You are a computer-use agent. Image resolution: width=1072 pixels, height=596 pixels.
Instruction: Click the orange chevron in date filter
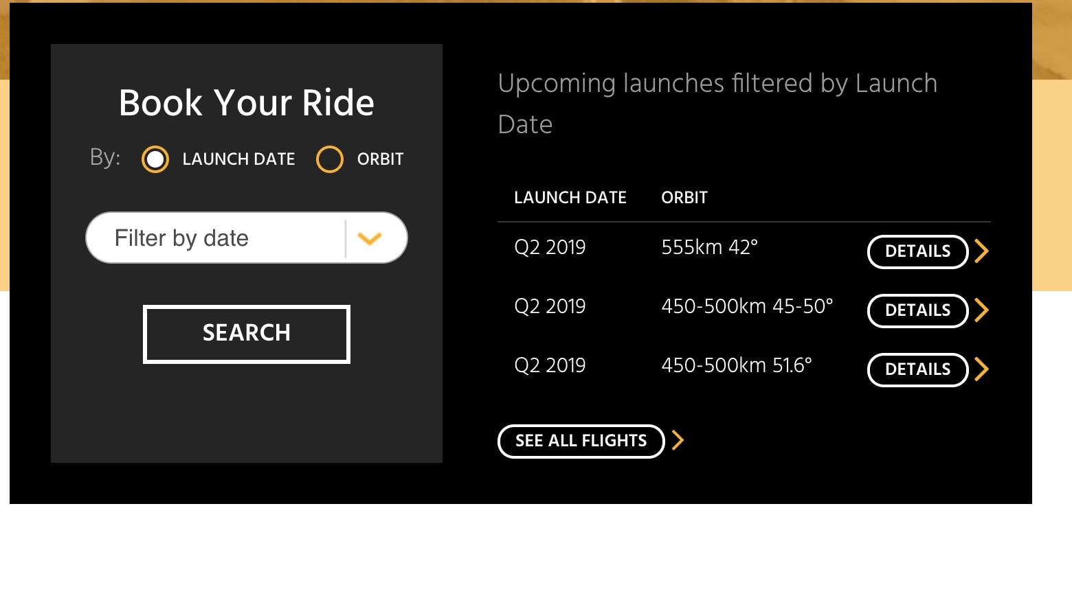click(x=370, y=238)
